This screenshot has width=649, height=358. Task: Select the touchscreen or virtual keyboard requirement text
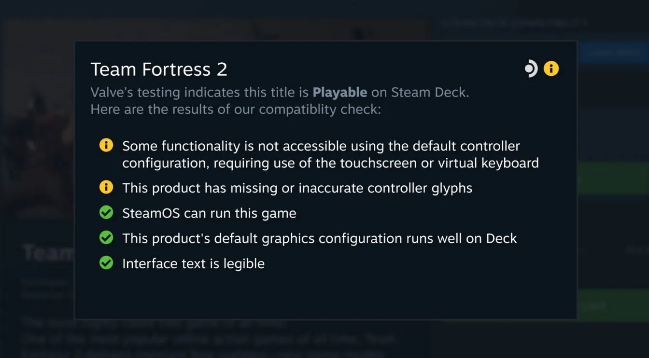[x=330, y=154]
